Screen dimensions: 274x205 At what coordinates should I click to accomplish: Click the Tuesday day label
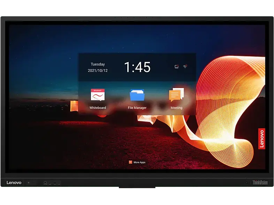coord(98,64)
